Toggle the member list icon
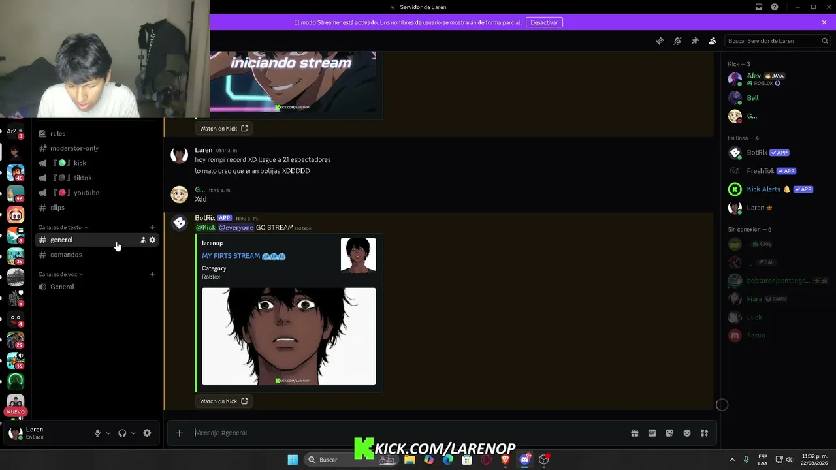 [x=713, y=40]
